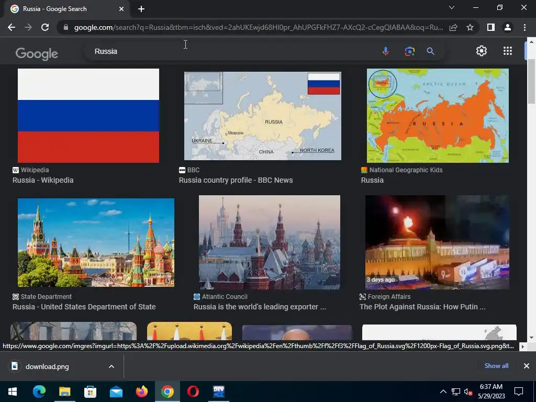Open Chrome profile avatar menu

[x=508, y=27]
